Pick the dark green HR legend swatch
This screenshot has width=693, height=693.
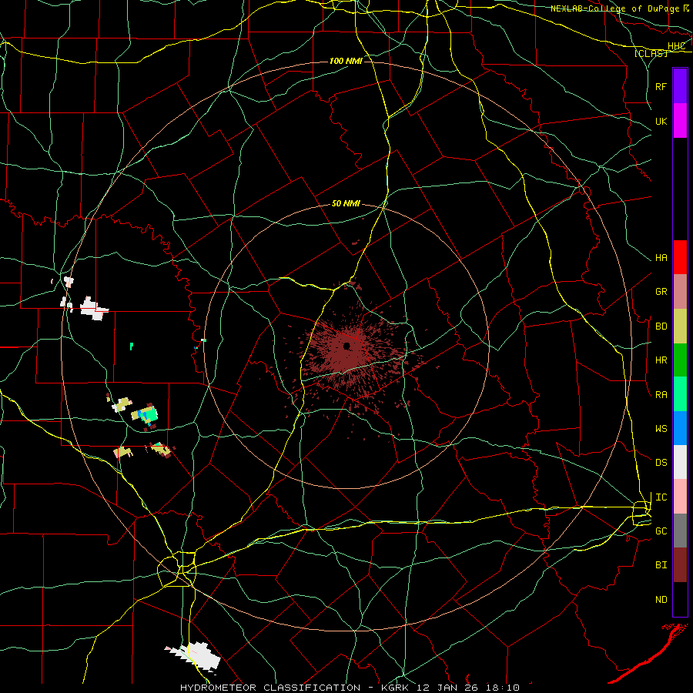point(680,360)
